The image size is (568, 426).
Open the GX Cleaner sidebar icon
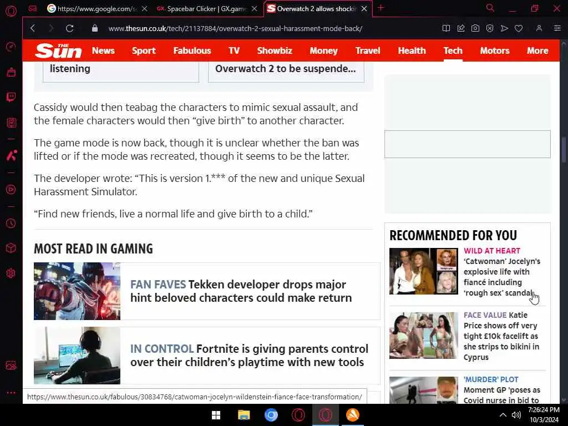click(x=11, y=72)
